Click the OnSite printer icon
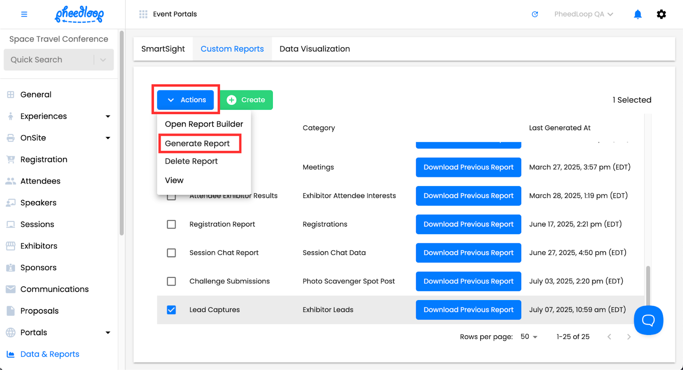683x370 pixels. tap(11, 138)
